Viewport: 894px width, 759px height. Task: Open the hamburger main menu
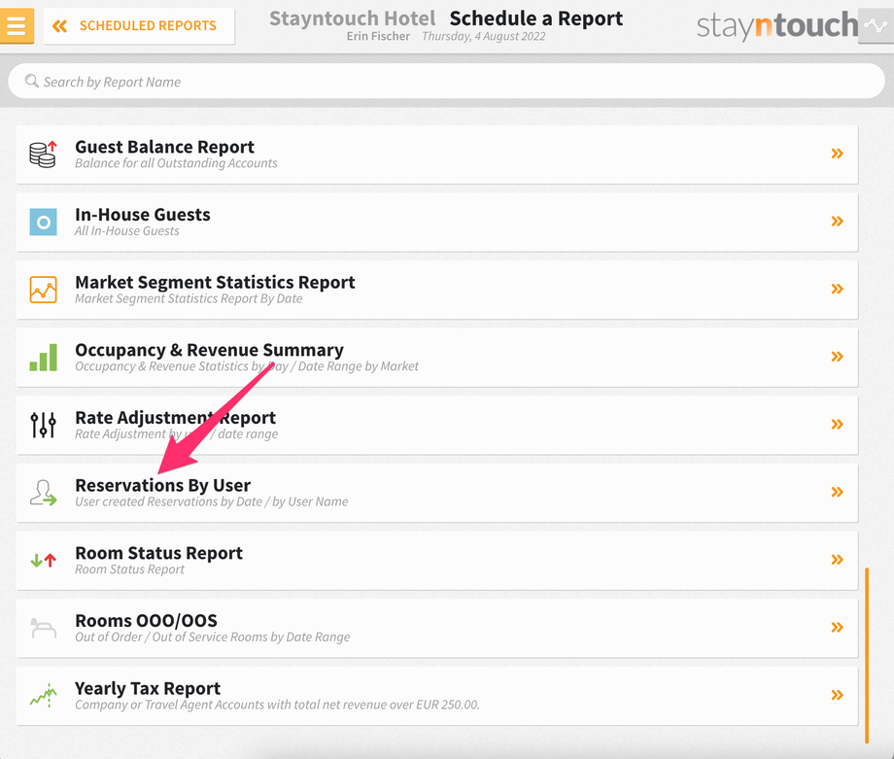point(17,25)
